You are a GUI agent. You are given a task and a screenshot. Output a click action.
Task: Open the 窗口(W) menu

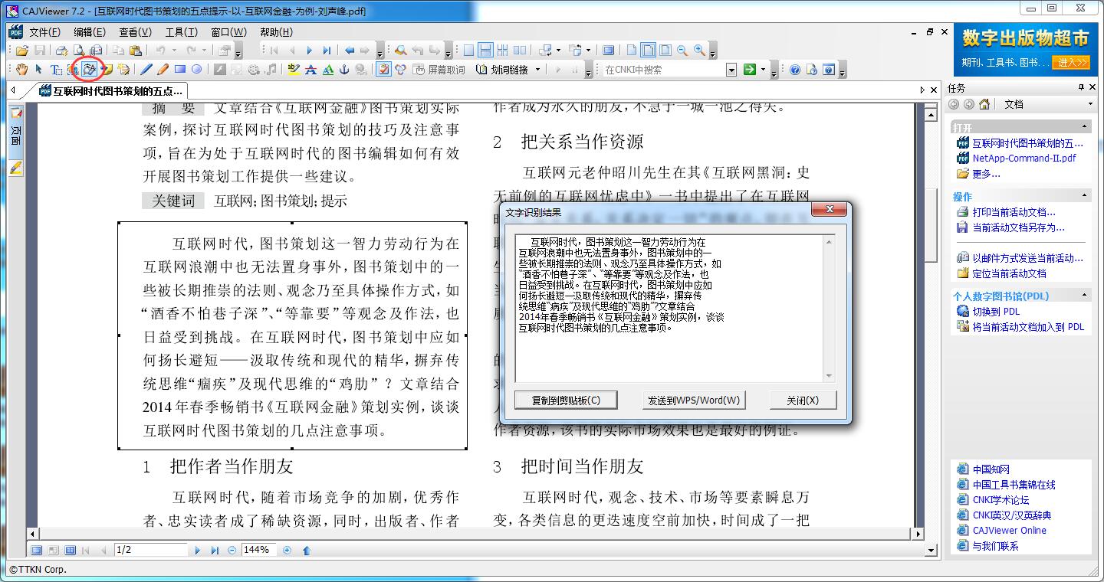coord(228,31)
